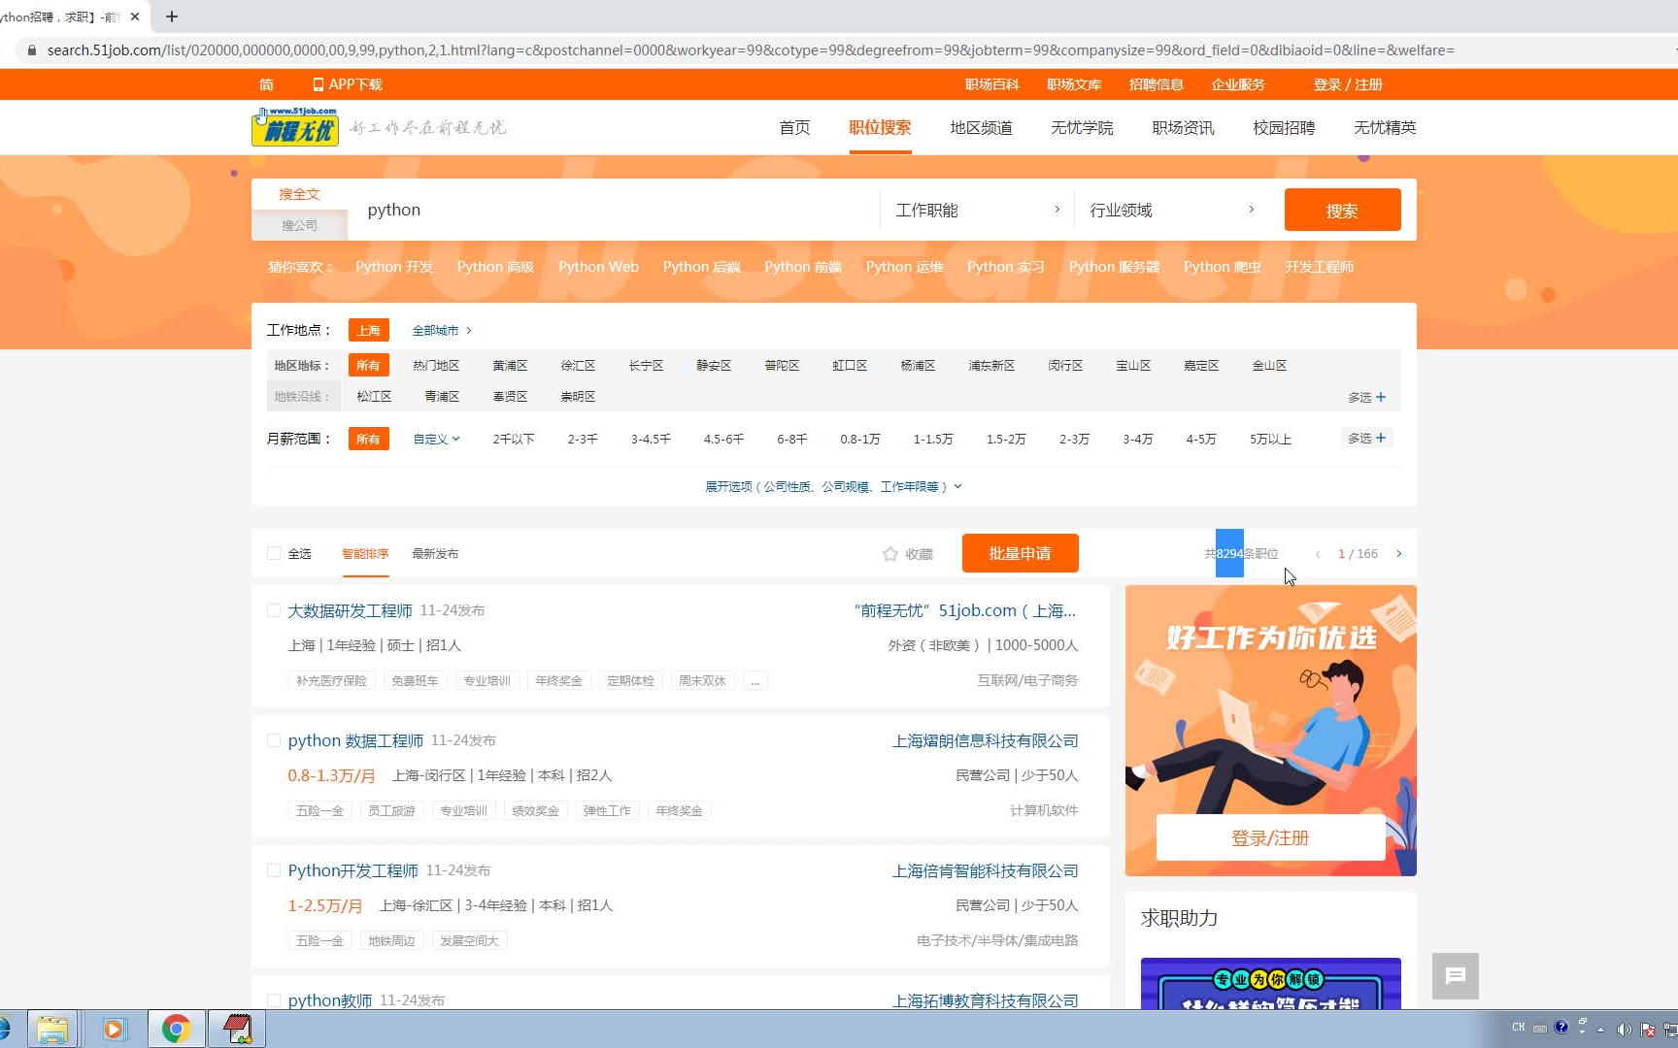Open the 行业领域 dropdown
The height and width of the screenshot is (1048, 1678).
1171,210
